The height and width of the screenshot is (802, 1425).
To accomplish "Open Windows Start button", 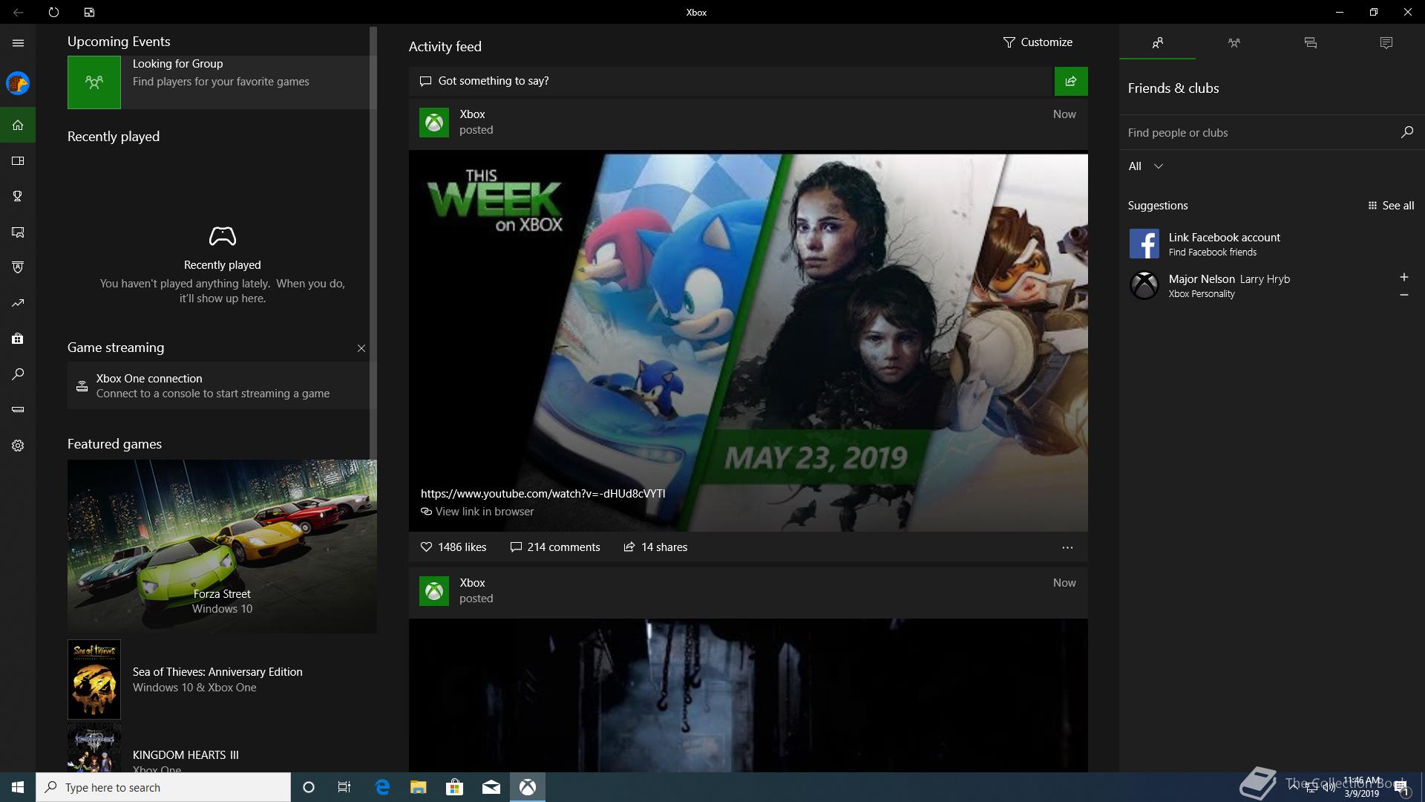I will [x=18, y=787].
